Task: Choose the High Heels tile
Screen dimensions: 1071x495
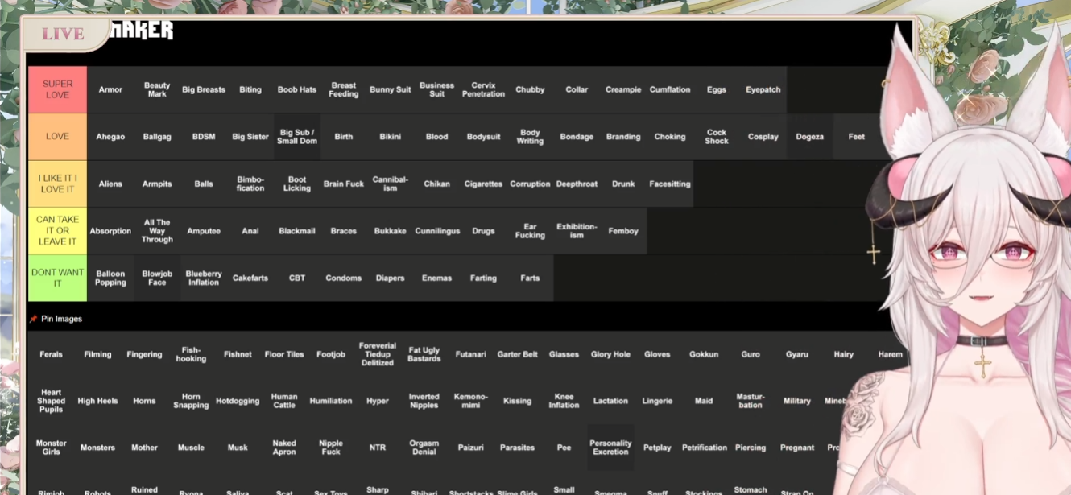Action: [97, 401]
